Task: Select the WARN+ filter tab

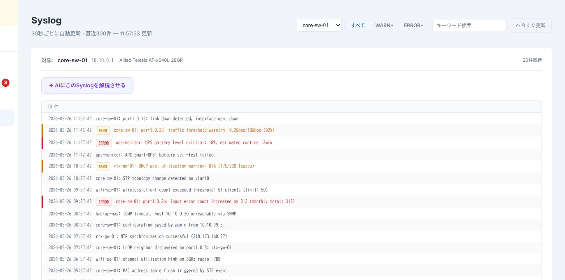Action: [x=384, y=25]
